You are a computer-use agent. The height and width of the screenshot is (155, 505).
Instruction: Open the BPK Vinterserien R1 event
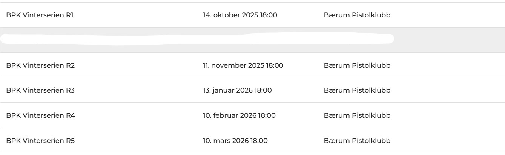[x=41, y=15]
